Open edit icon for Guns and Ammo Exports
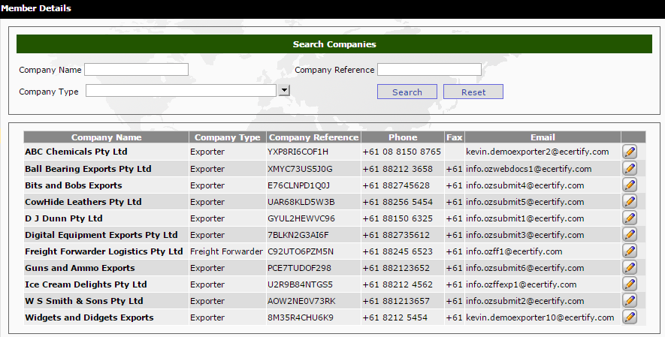 pyautogui.click(x=630, y=267)
